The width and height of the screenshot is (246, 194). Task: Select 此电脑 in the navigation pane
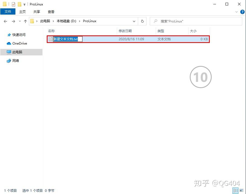17,52
